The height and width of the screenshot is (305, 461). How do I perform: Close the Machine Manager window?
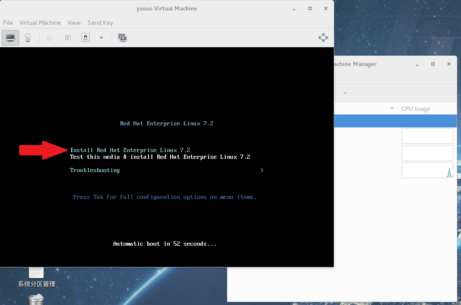448,64
